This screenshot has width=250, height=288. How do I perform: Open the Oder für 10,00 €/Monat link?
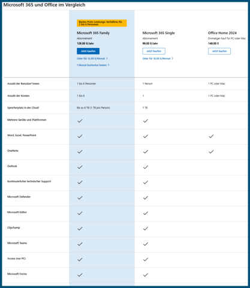(x=158, y=58)
